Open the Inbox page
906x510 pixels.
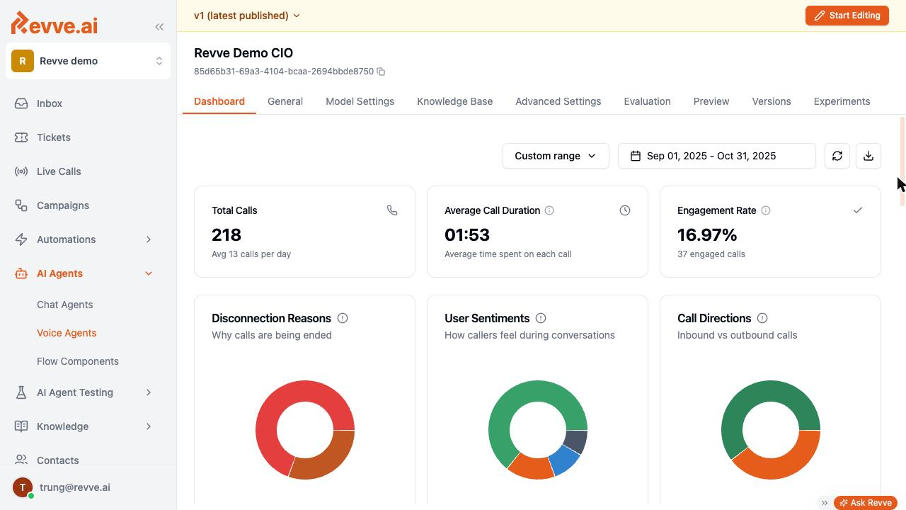pos(50,103)
